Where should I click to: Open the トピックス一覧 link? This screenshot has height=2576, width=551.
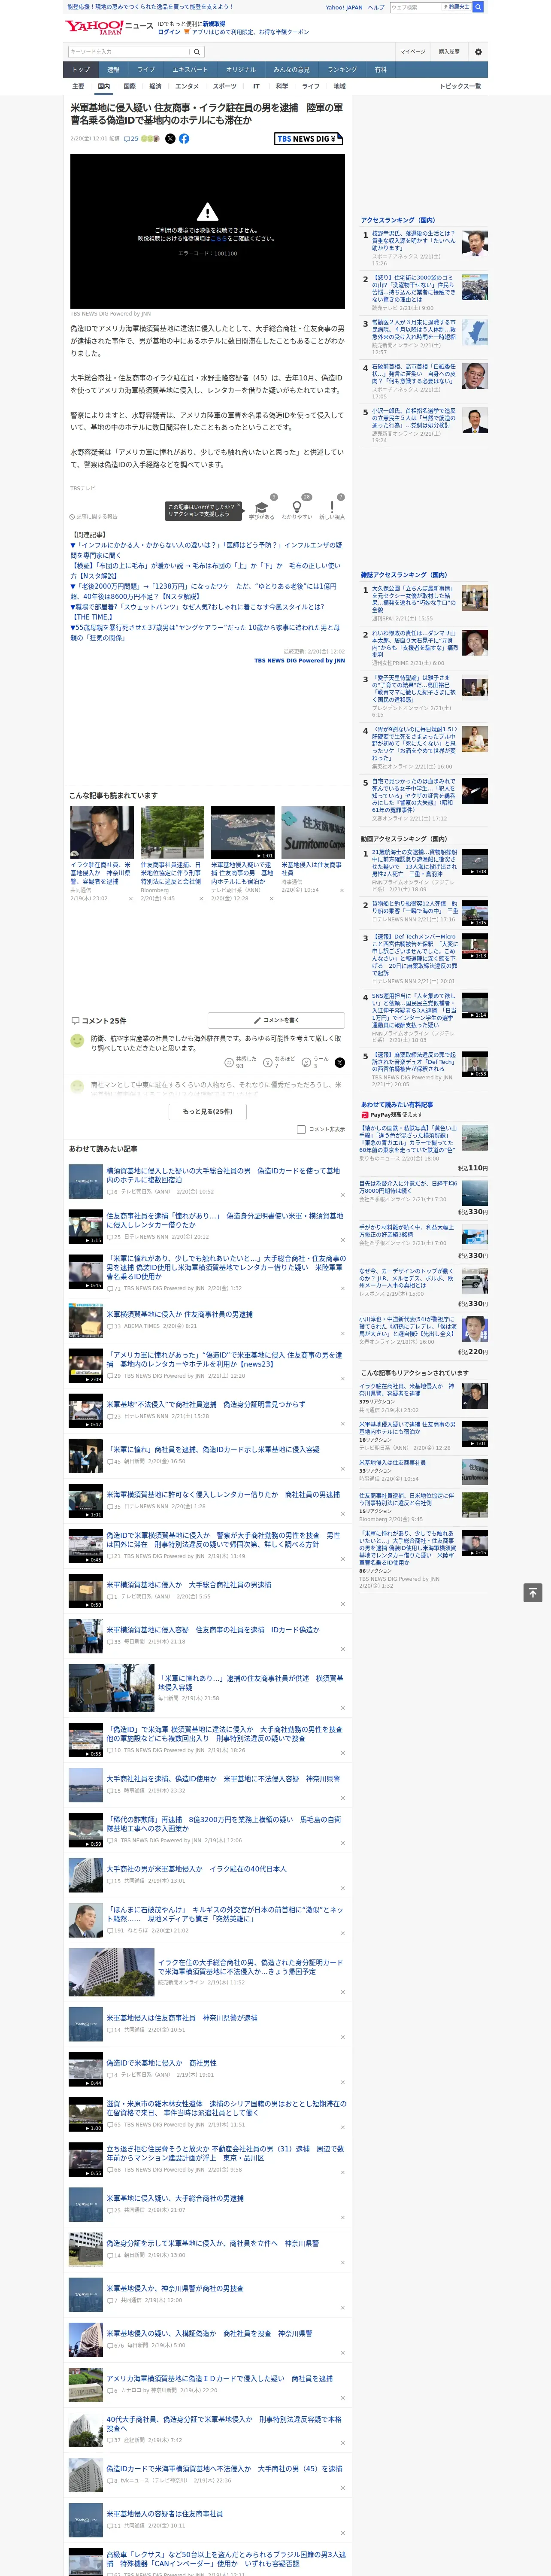tap(460, 86)
